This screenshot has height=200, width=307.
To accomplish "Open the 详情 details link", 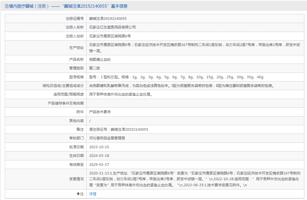I will pos(93,194).
